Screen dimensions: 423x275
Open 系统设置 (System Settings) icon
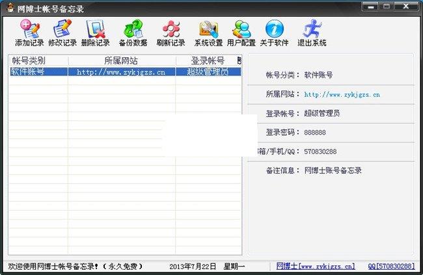click(x=208, y=33)
